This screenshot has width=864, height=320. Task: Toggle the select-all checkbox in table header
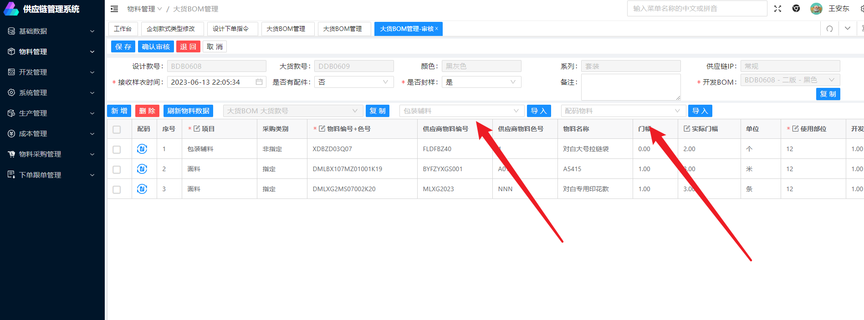117,129
